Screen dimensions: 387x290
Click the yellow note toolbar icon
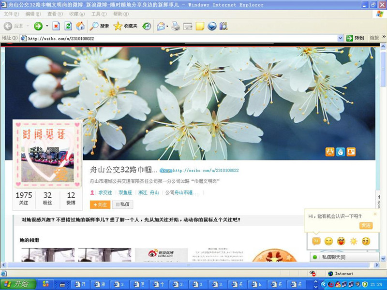coord(200,26)
